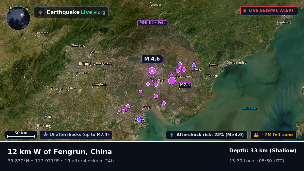Click the Baoding city label
The image size is (304, 171).
click(44, 126)
